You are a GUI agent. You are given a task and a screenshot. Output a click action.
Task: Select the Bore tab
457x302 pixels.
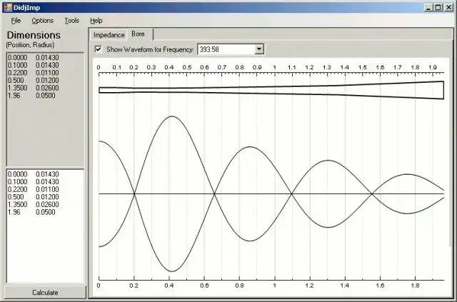[138, 34]
